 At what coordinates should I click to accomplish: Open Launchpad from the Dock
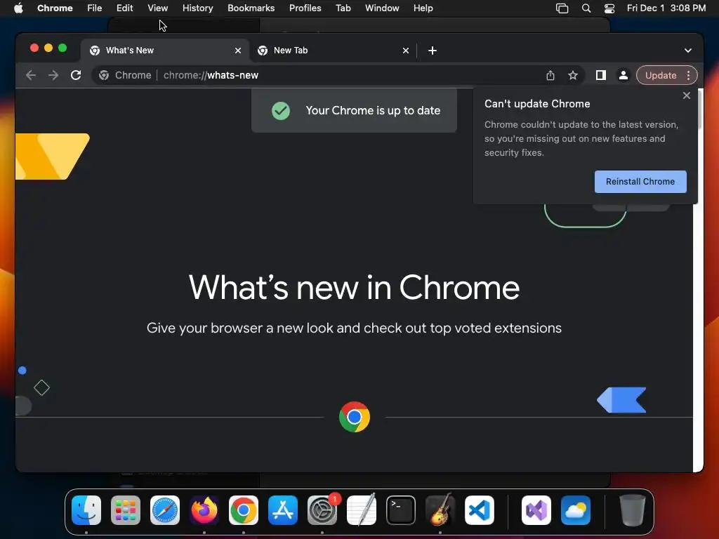pyautogui.click(x=126, y=510)
